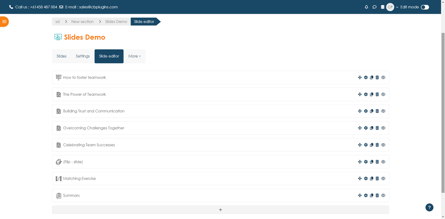Hide the Building Trust and Communication slide
This screenshot has height=219, width=445.
pyautogui.click(x=383, y=111)
